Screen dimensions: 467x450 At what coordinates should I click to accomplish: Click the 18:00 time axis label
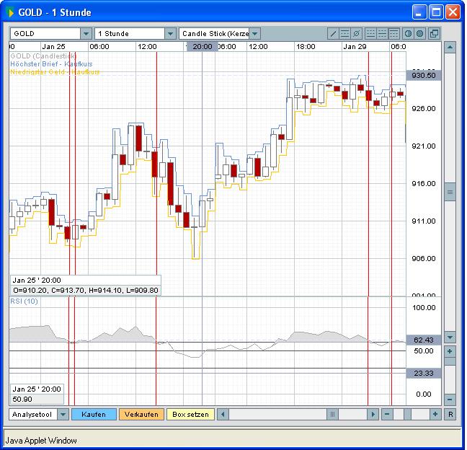tap(306, 47)
